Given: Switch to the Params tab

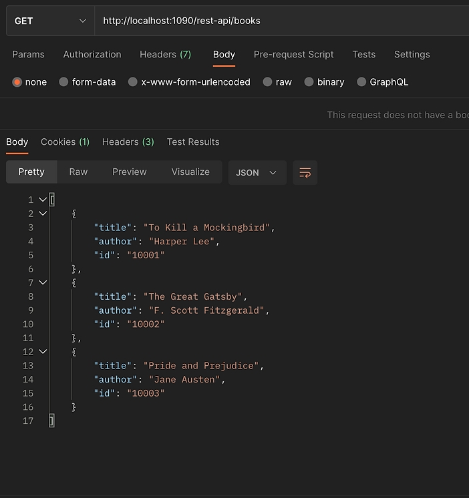Looking at the screenshot, I should (x=28, y=55).
